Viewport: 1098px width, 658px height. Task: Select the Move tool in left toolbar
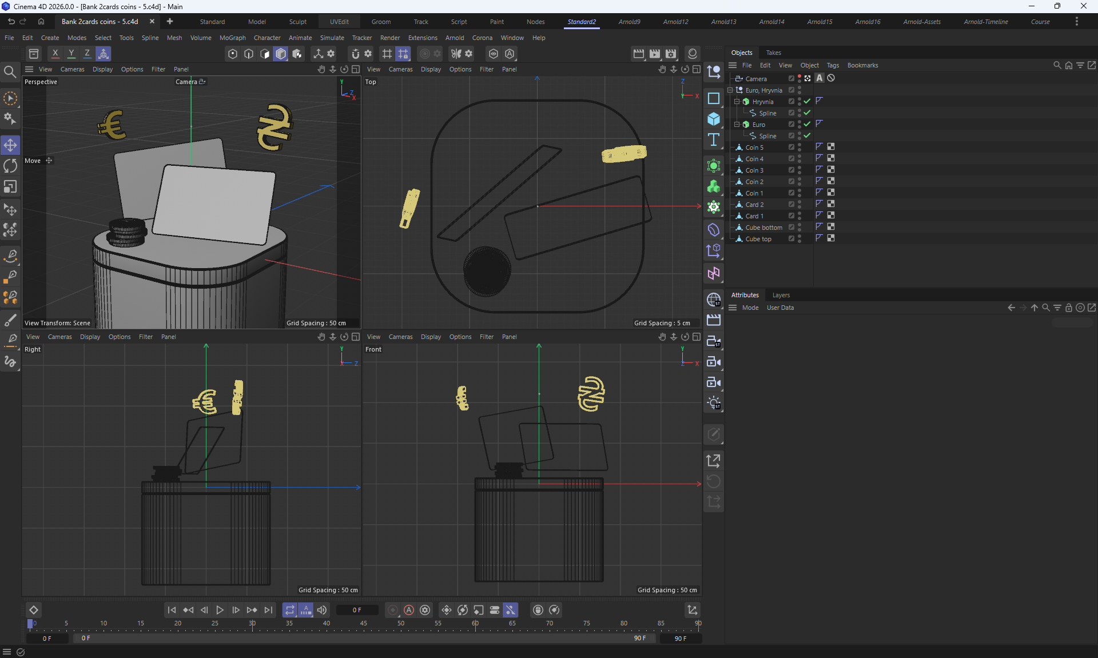pyautogui.click(x=10, y=145)
